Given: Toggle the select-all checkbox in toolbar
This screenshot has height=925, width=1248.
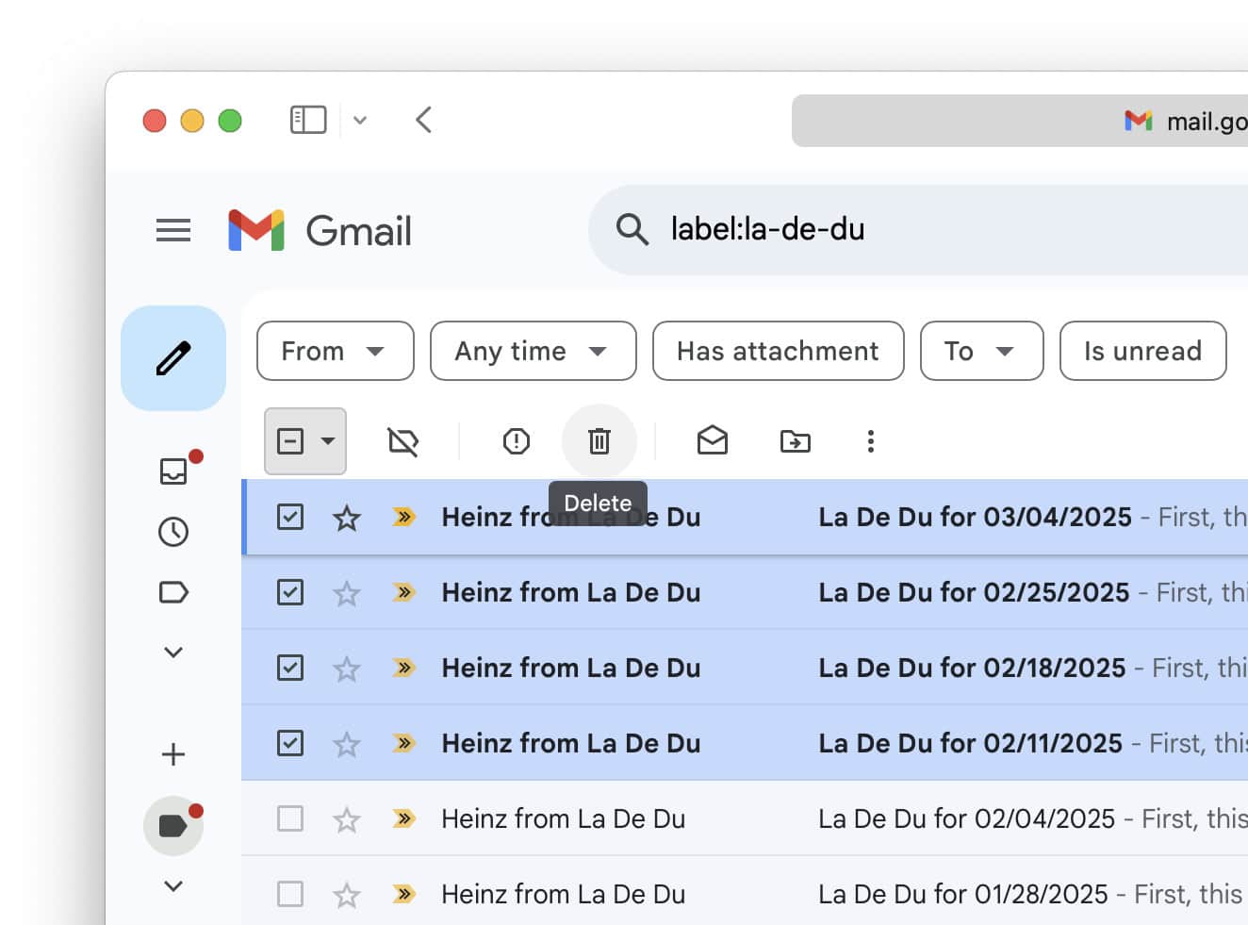Looking at the screenshot, I should (290, 441).
